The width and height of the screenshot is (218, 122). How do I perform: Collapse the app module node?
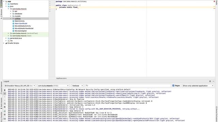(4, 1)
